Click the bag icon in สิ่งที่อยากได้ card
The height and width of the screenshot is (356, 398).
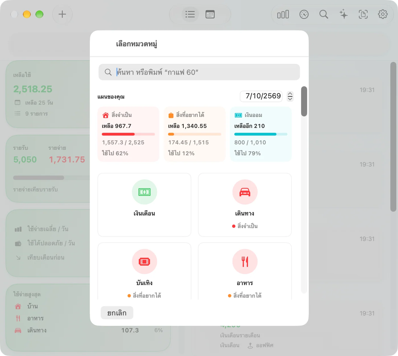171,115
